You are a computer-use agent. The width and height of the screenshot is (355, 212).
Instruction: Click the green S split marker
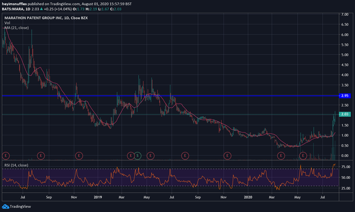click(137, 156)
